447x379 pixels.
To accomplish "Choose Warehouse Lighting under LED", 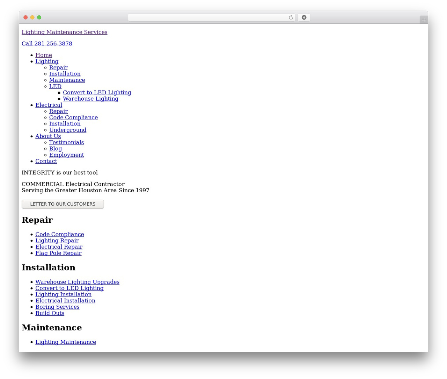I will point(90,99).
